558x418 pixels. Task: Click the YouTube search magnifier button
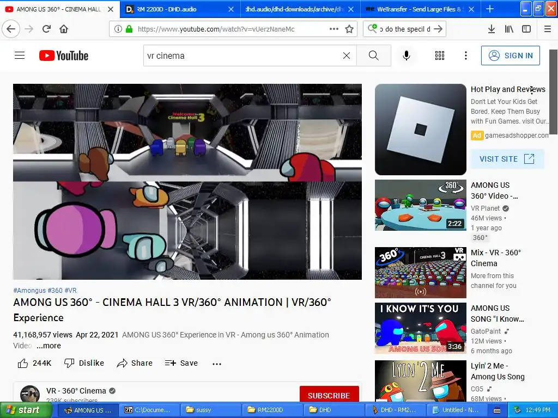(x=374, y=56)
